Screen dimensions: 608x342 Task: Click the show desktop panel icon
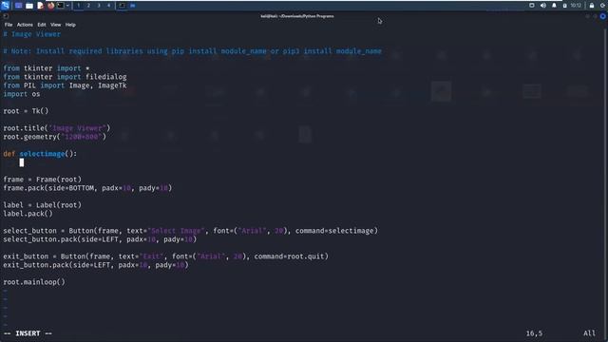click(x=18, y=6)
